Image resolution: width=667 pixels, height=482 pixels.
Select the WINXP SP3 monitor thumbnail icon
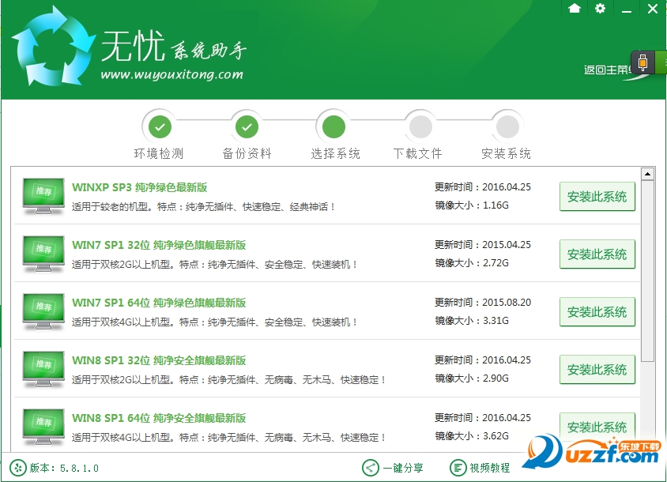[x=43, y=196]
